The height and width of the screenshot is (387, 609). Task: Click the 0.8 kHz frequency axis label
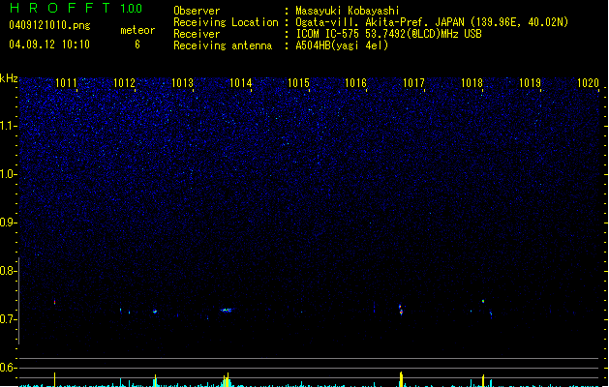[8, 271]
